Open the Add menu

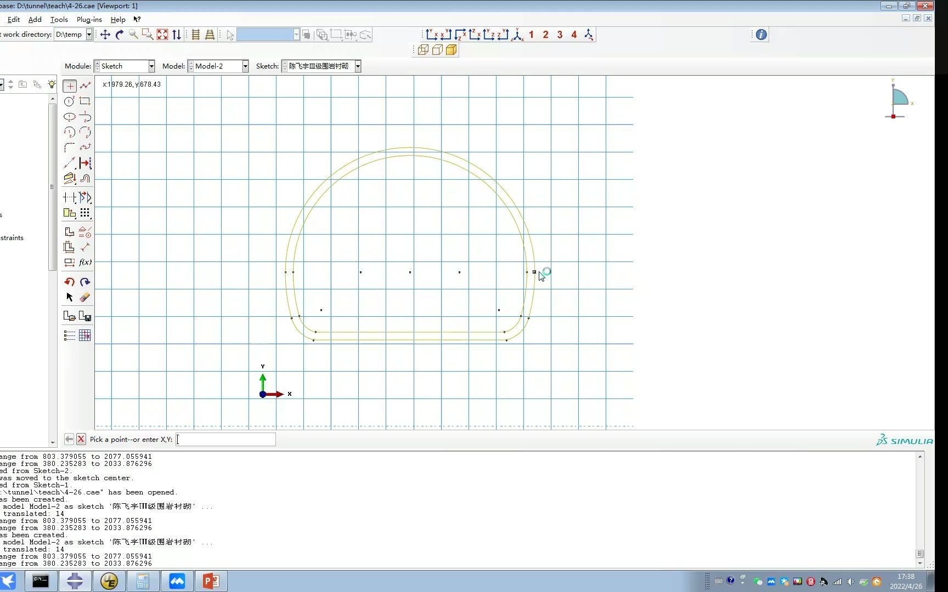[x=35, y=20]
